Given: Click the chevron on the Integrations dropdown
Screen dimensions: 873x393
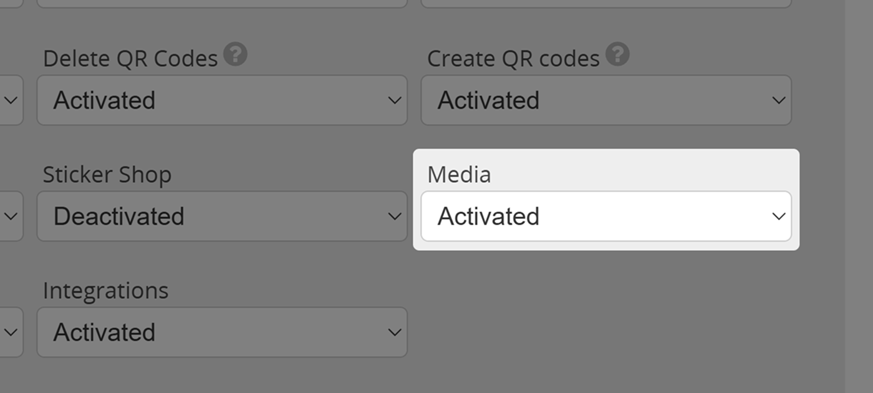Looking at the screenshot, I should pos(393,332).
